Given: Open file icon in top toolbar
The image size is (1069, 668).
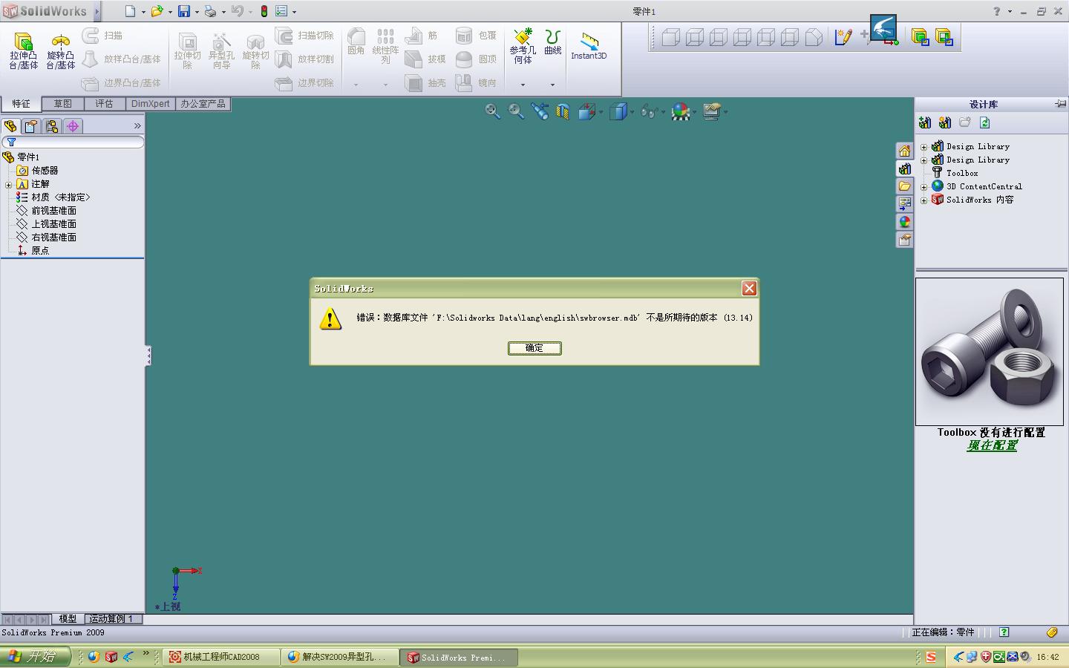Looking at the screenshot, I should coord(157,11).
